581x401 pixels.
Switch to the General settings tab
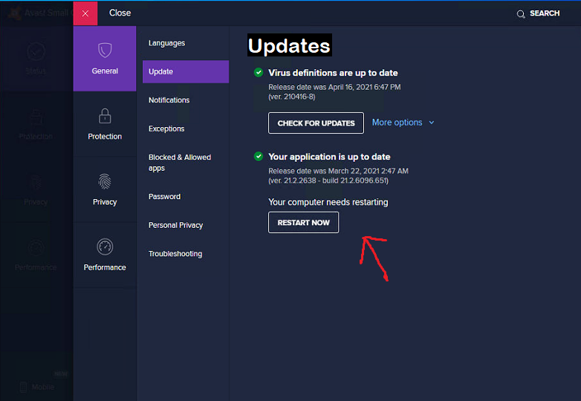(105, 59)
